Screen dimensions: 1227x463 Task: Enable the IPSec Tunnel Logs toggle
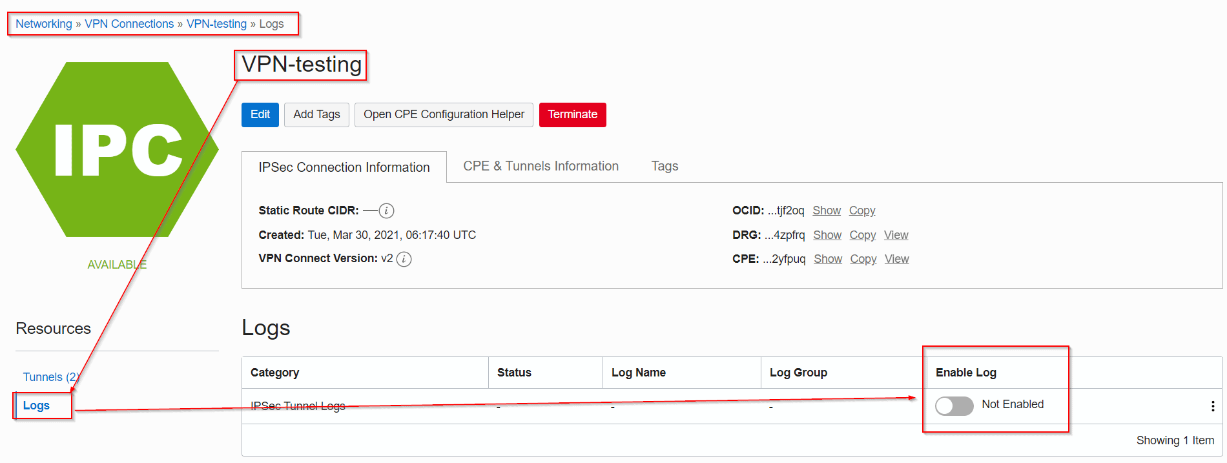tap(954, 406)
